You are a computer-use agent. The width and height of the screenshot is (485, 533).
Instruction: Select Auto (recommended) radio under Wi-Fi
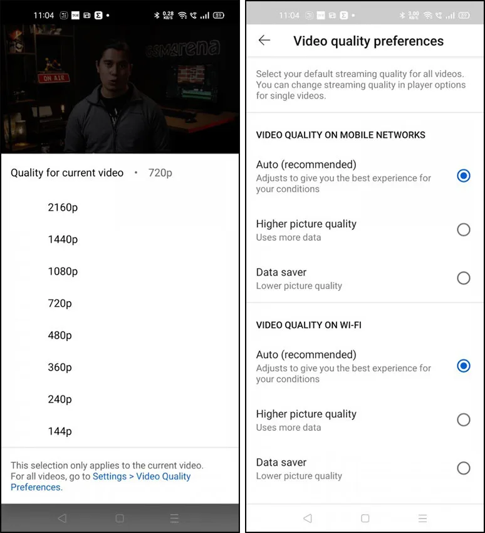pos(463,366)
